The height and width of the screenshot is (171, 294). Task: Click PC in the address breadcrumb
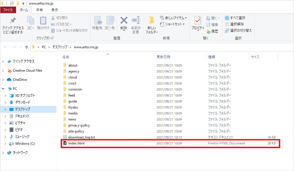tap(44, 47)
